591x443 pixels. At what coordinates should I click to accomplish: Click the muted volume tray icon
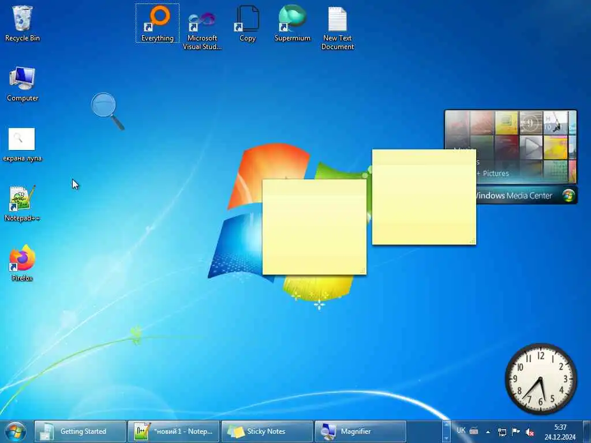click(x=530, y=432)
